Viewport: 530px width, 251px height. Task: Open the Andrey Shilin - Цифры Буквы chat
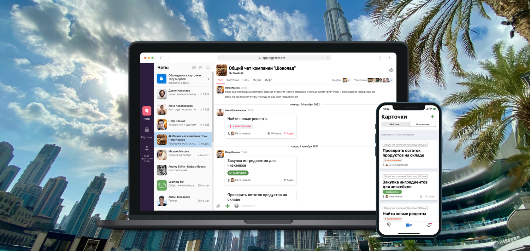point(183,170)
